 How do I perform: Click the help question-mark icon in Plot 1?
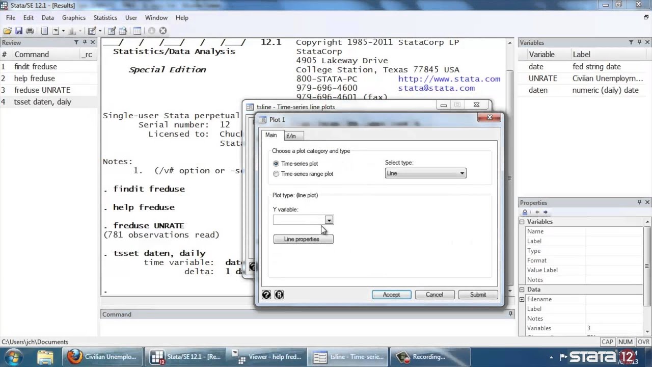pyautogui.click(x=266, y=295)
